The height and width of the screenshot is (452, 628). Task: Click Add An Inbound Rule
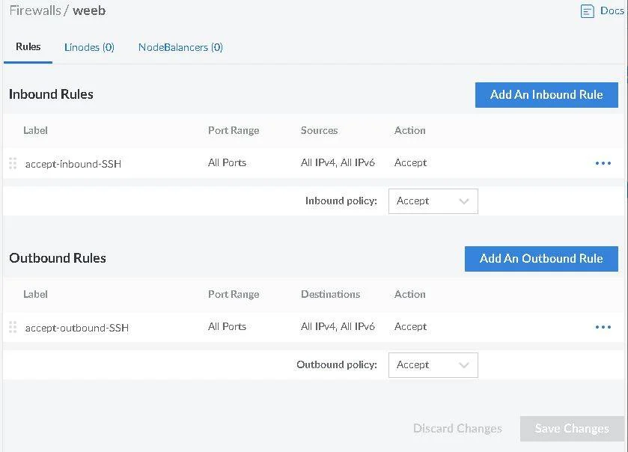point(546,95)
